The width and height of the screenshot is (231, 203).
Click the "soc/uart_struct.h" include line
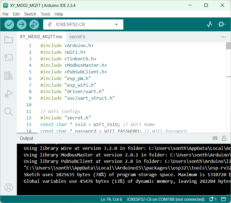pyautogui.click(x=78, y=98)
